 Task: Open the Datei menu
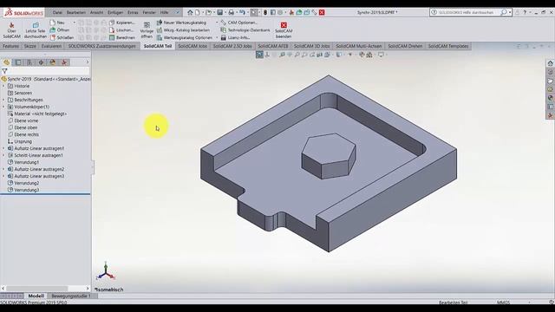57,12
